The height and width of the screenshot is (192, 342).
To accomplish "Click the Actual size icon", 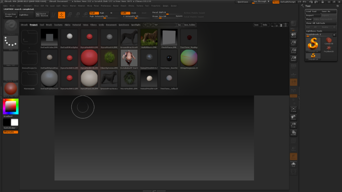I will 293,51.
